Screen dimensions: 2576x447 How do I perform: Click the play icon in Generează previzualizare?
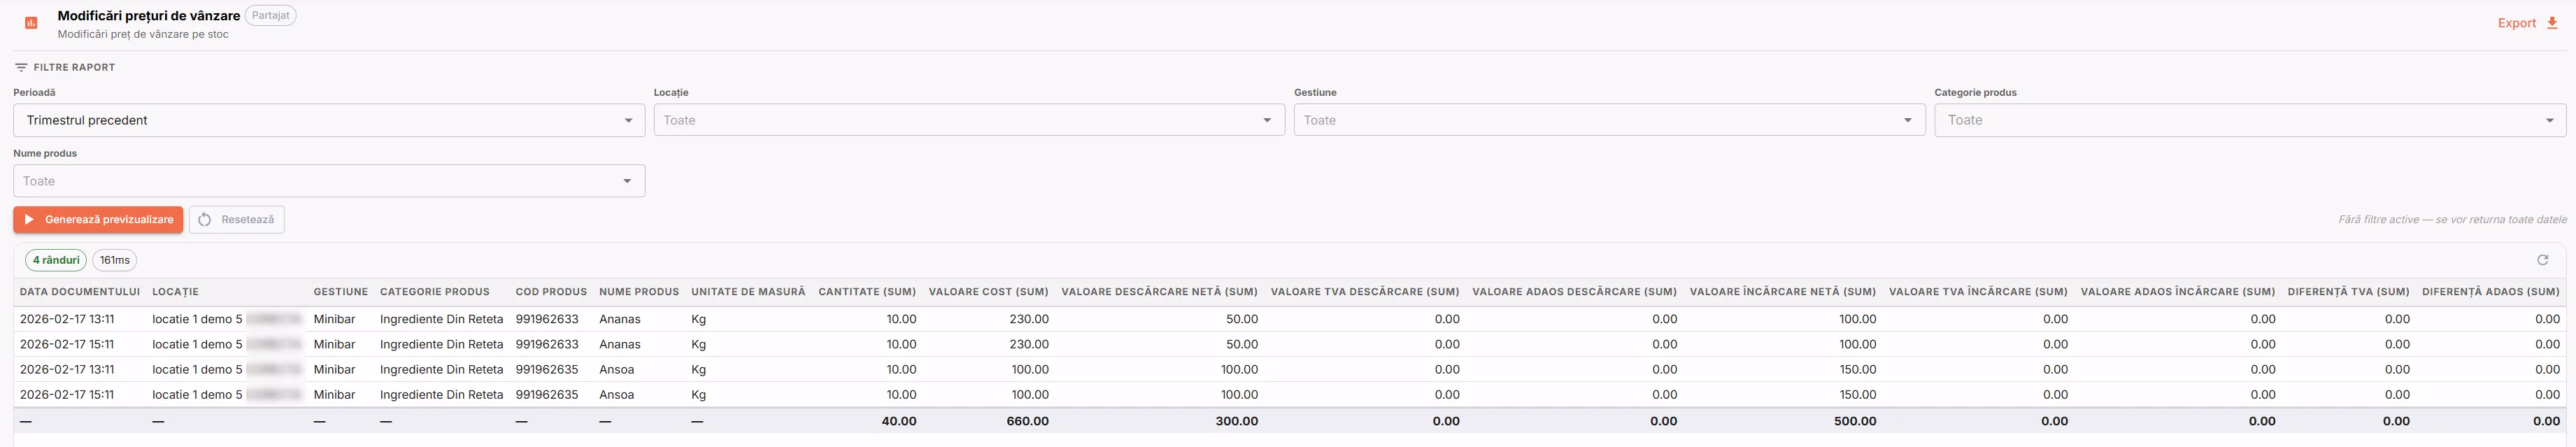pyautogui.click(x=30, y=220)
